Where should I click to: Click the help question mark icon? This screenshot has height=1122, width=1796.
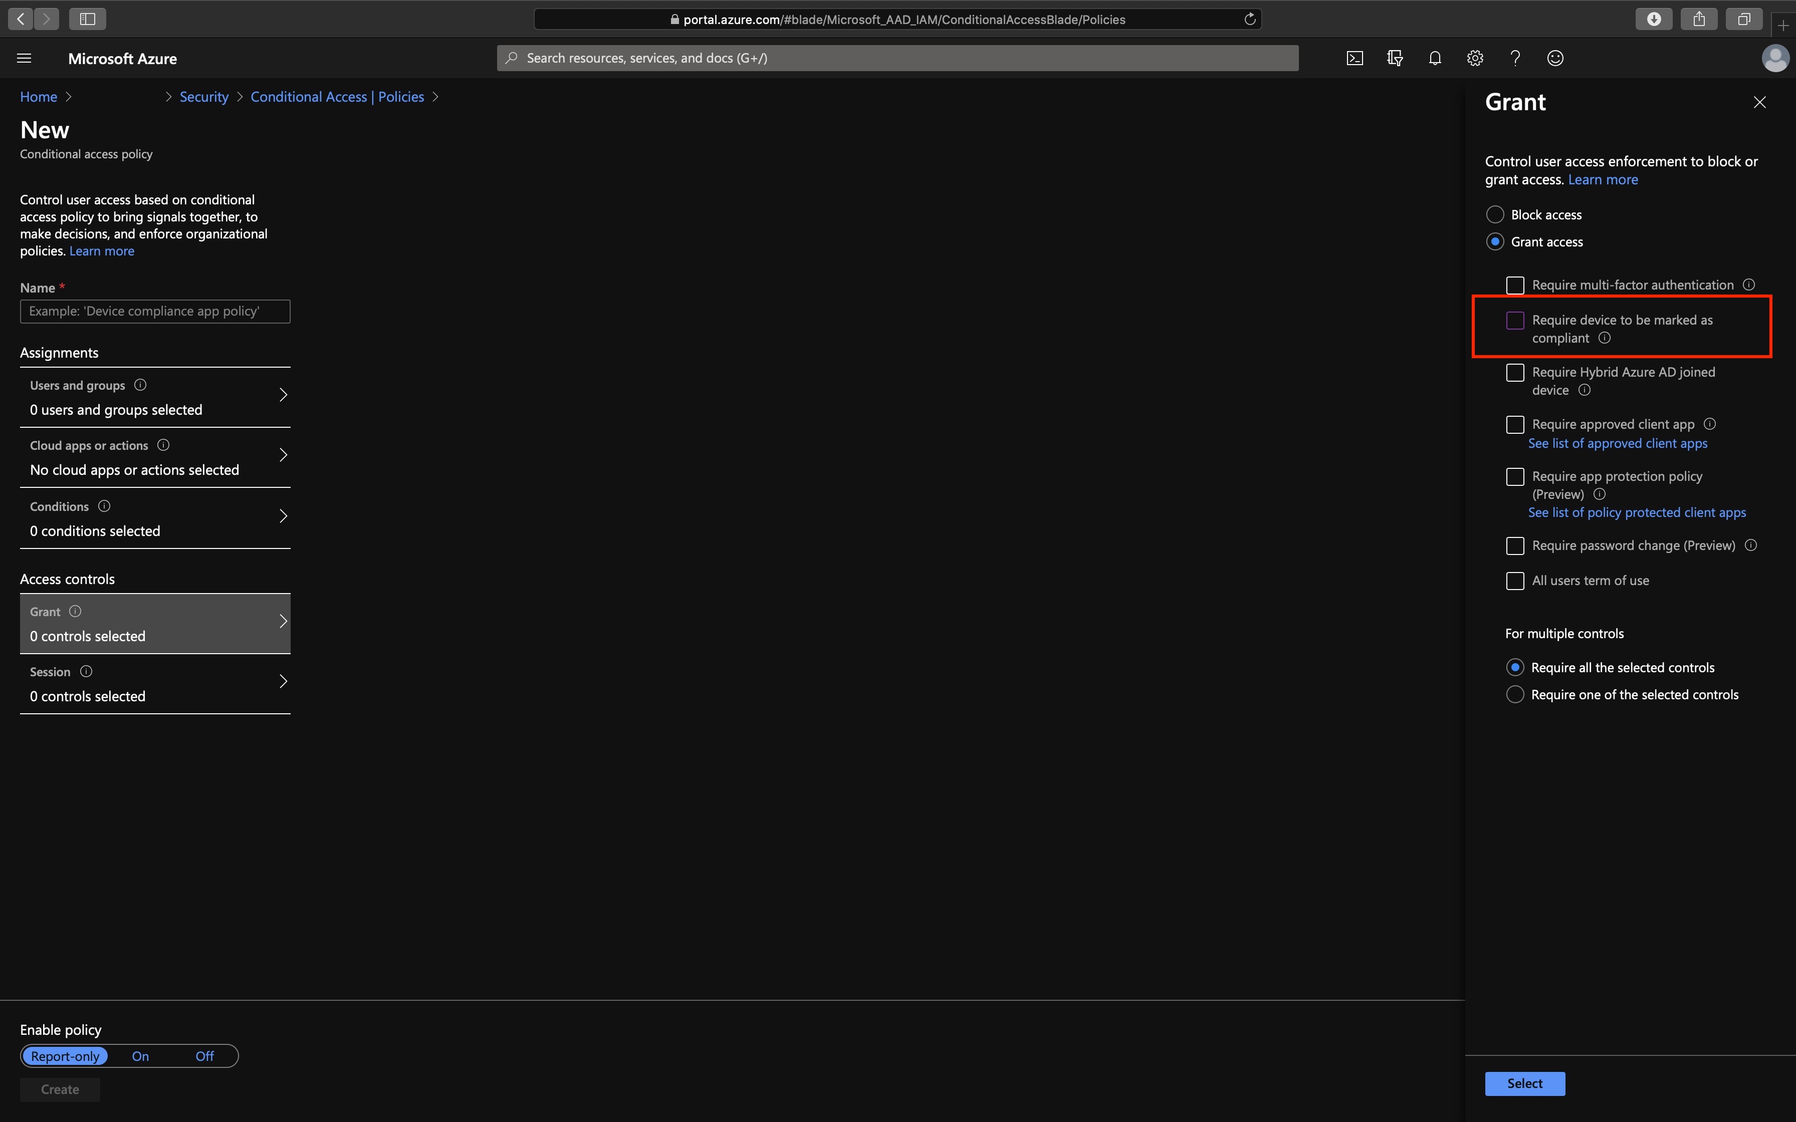point(1515,58)
